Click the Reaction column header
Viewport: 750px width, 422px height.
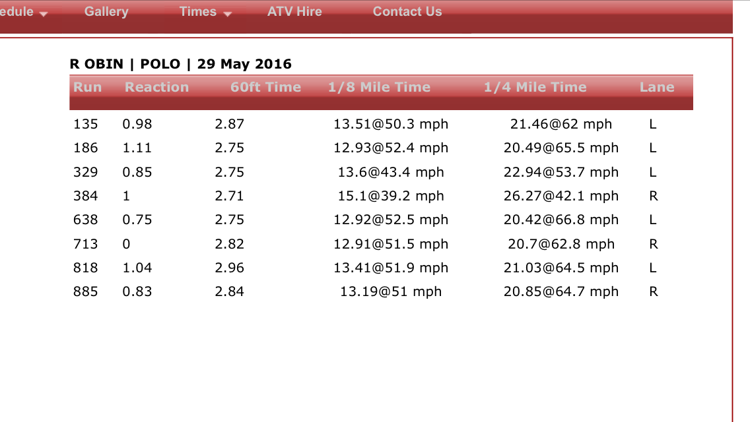[x=156, y=87]
